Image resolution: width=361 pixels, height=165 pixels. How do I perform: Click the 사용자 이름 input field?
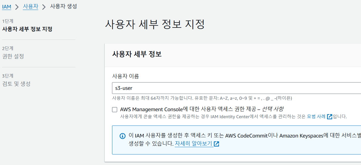click(236, 88)
